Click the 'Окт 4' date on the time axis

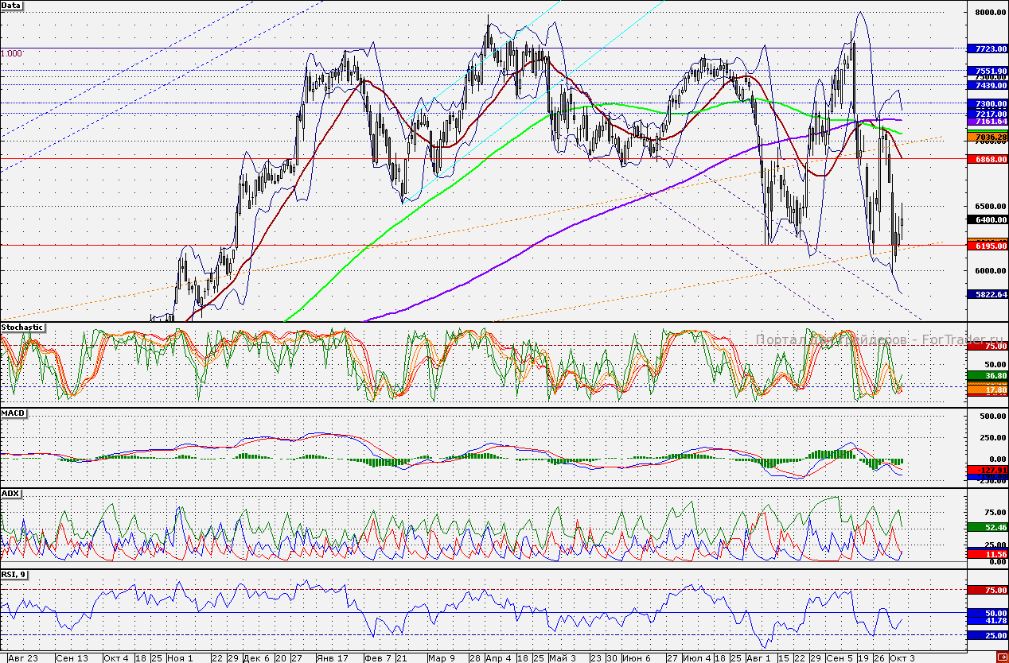(x=117, y=658)
